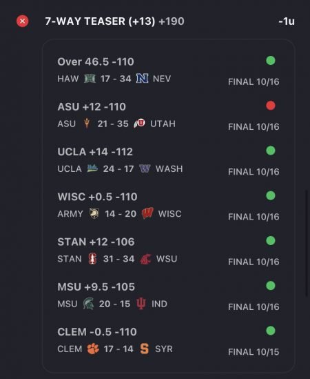Click the Army Black Knights logo
This screenshot has height=379, width=310.
click(x=94, y=214)
